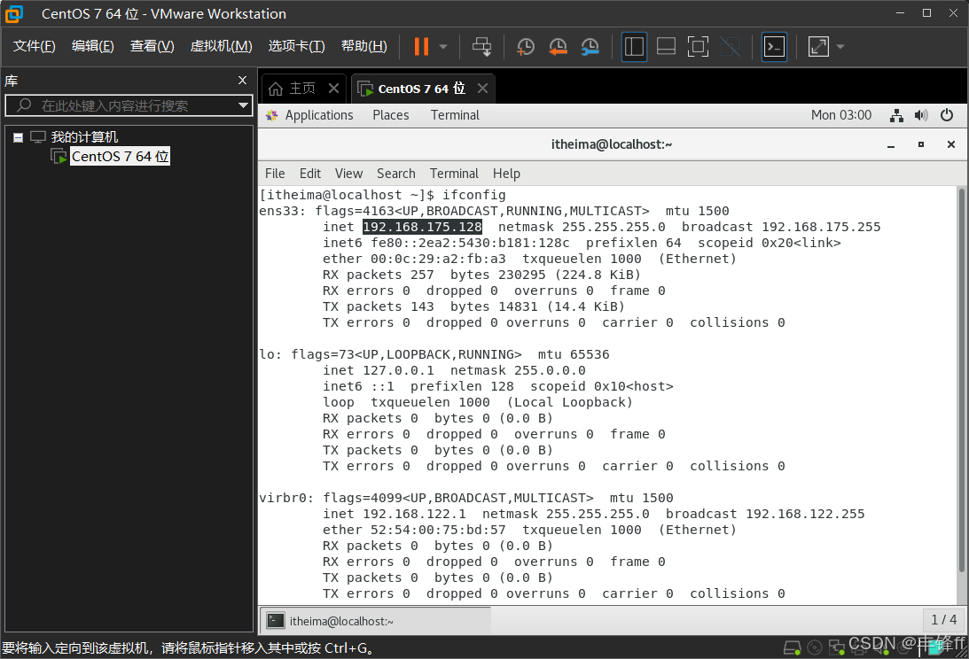
Task: Open the stretch guest dropdown arrow
Action: [840, 46]
